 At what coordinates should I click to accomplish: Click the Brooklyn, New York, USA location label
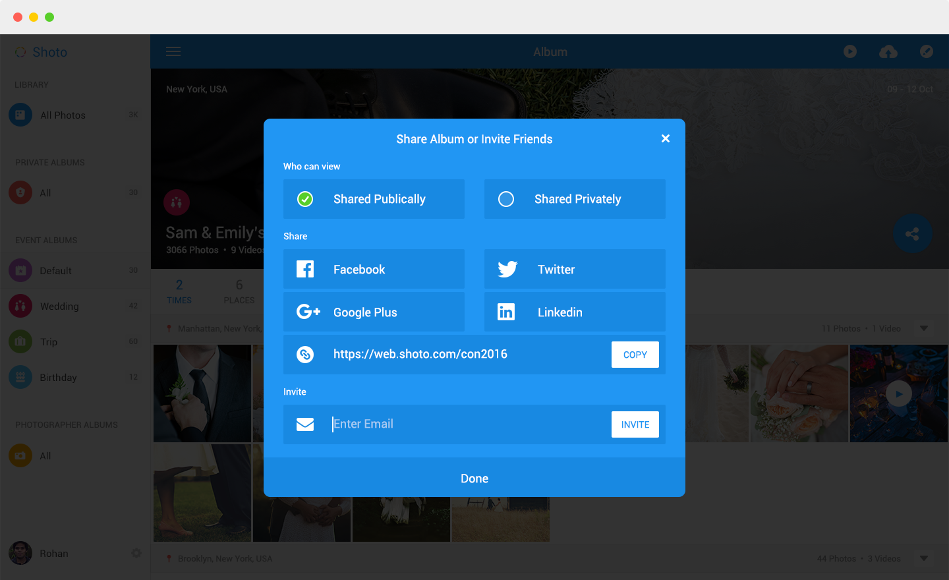pos(225,559)
